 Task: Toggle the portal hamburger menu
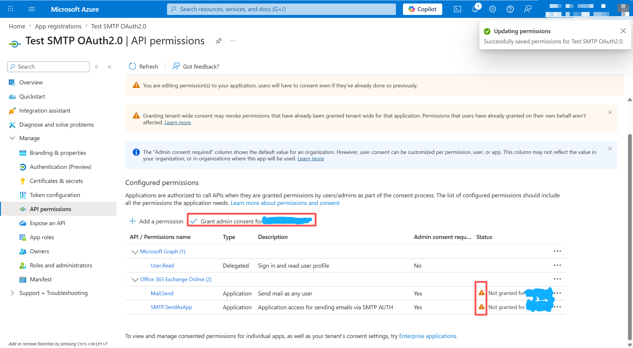point(32,9)
